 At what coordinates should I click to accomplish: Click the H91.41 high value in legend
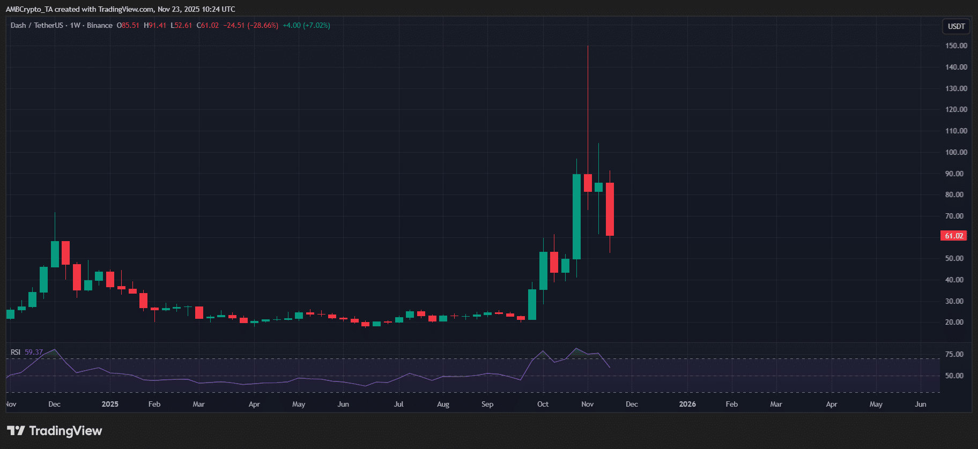(x=155, y=25)
